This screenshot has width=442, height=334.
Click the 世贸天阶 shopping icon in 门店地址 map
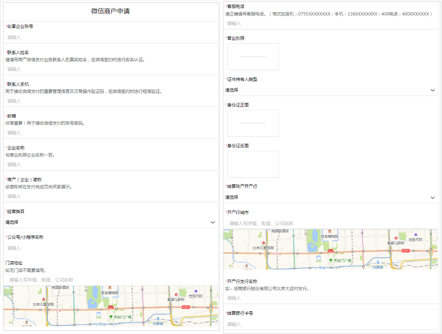[x=196, y=291]
